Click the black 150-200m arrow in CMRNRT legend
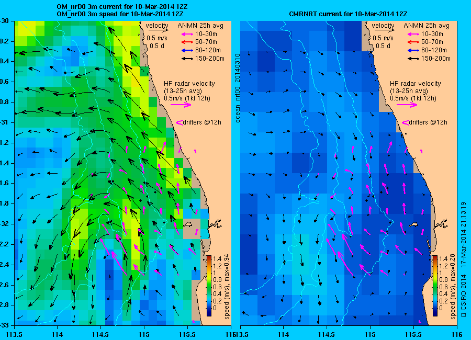471x340 pixels. (413, 59)
